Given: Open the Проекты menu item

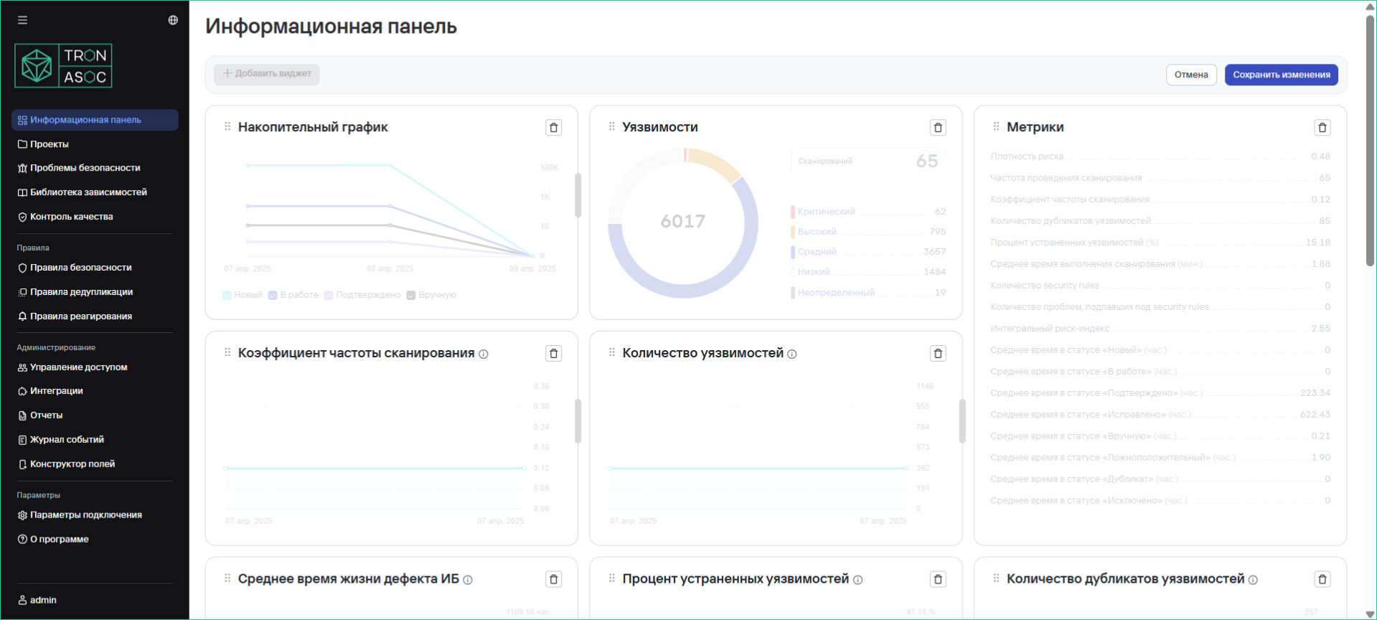Looking at the screenshot, I should (x=50, y=144).
